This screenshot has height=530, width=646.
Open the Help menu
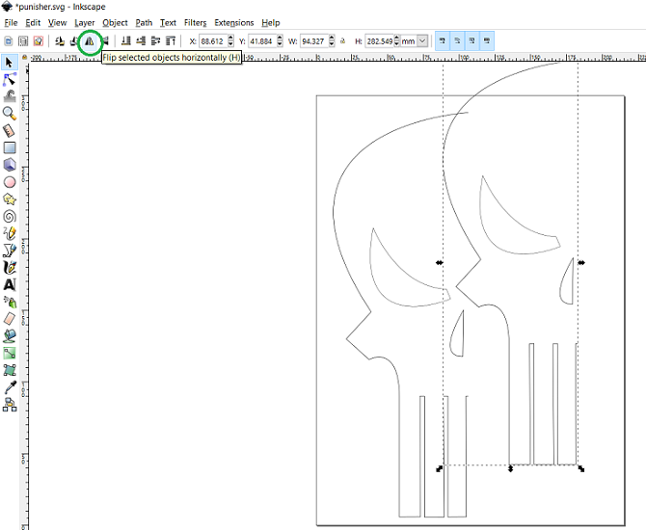271,23
